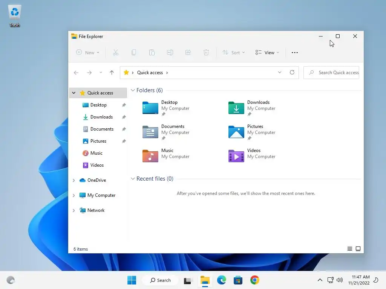Expand the OneDrive tree node
The width and height of the screenshot is (386, 289).
click(74, 180)
